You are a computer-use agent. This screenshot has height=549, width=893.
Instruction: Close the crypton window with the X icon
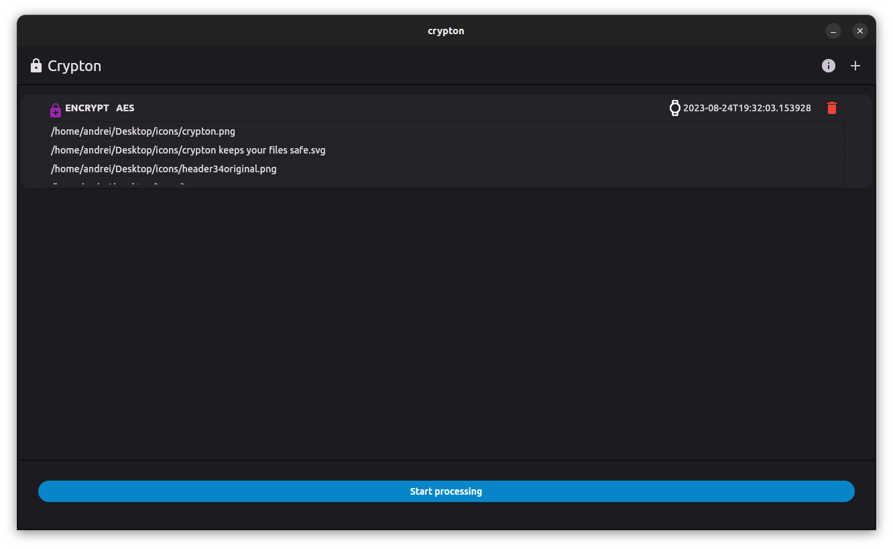(860, 31)
